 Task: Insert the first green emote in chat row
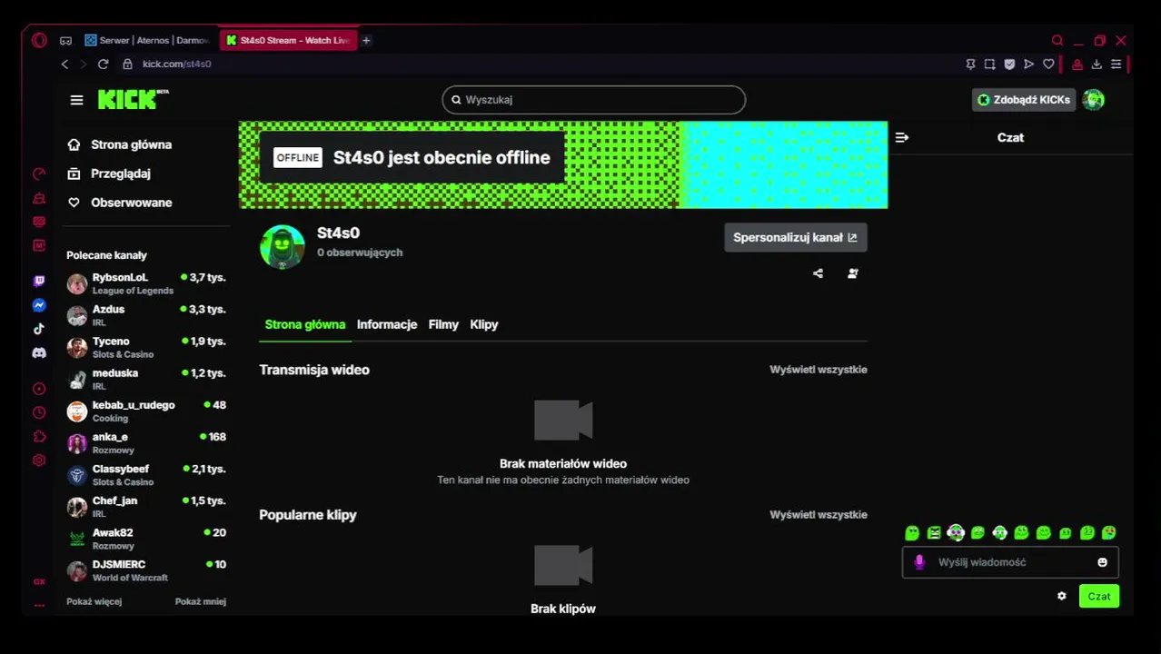click(x=912, y=533)
